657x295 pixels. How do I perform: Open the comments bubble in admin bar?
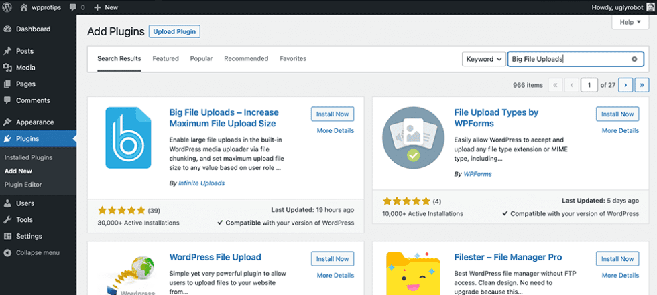[x=73, y=7]
